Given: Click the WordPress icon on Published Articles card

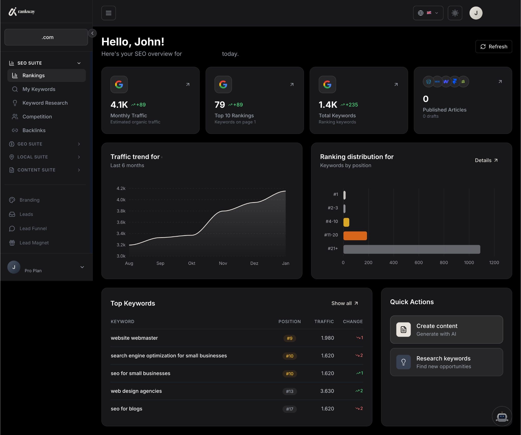Looking at the screenshot, I should [428, 81].
